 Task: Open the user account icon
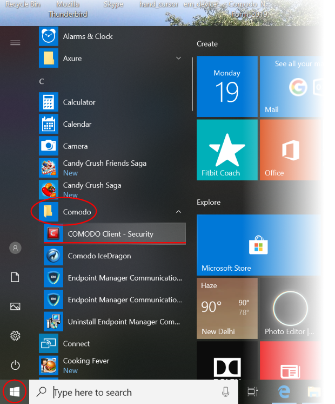coord(15,248)
